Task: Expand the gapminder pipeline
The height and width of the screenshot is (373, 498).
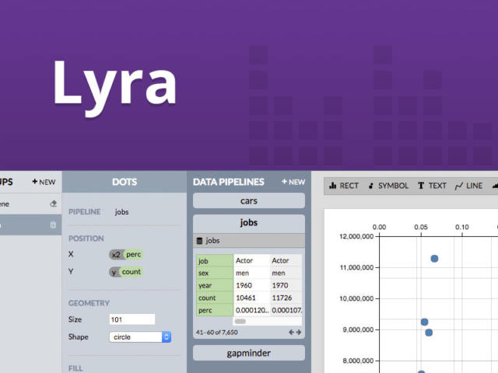Action: click(x=249, y=353)
